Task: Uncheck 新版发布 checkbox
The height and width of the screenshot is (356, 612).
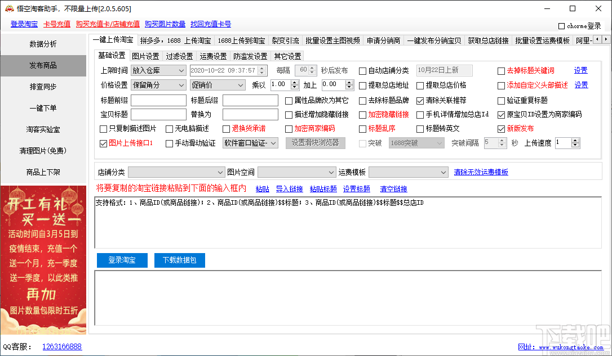Action: click(501, 129)
